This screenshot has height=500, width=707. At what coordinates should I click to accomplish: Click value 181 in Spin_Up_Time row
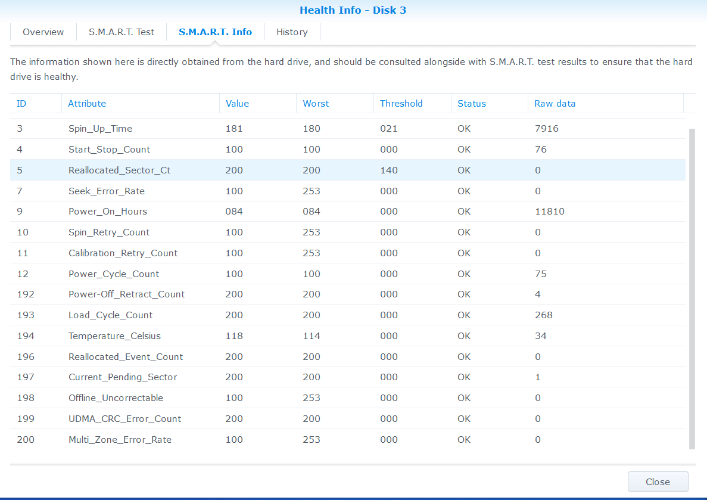tap(234, 129)
